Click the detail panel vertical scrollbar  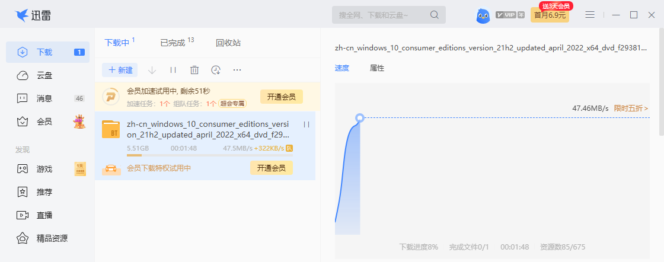point(662,82)
